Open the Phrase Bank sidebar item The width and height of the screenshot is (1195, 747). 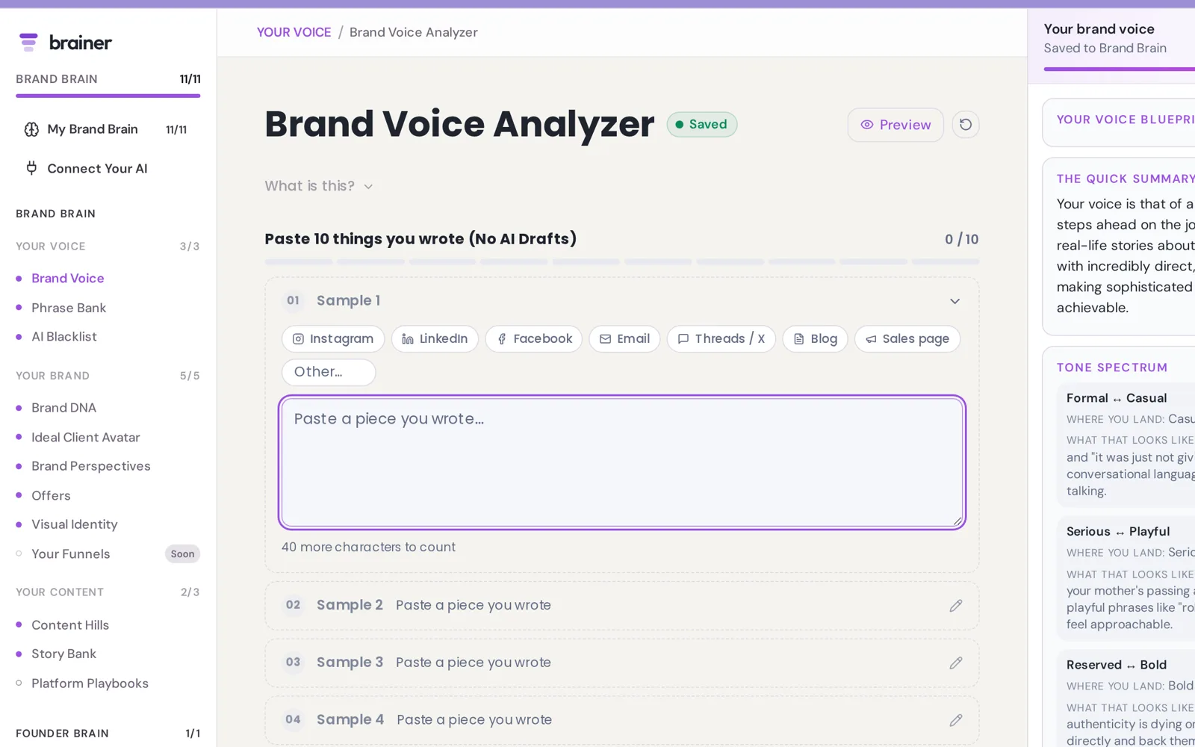click(x=69, y=308)
